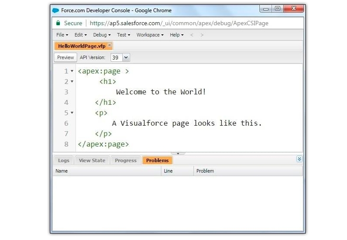The height and width of the screenshot is (240, 347).
Task: Click the Preview button
Action: tap(65, 57)
